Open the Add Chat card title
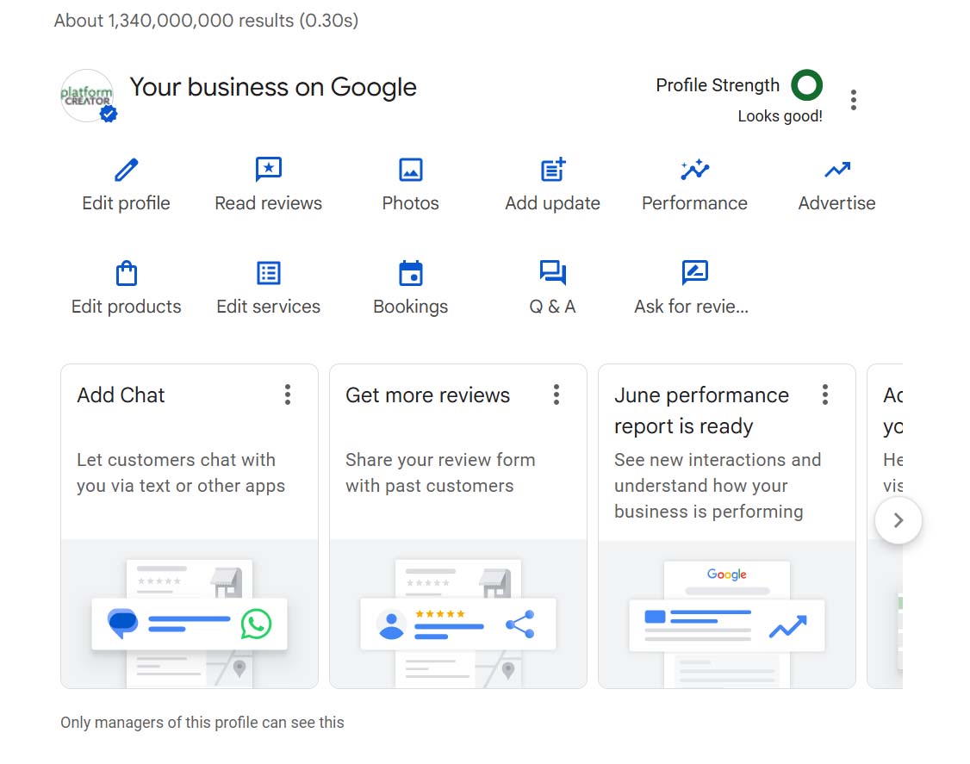This screenshot has height=764, width=970. pos(121,394)
